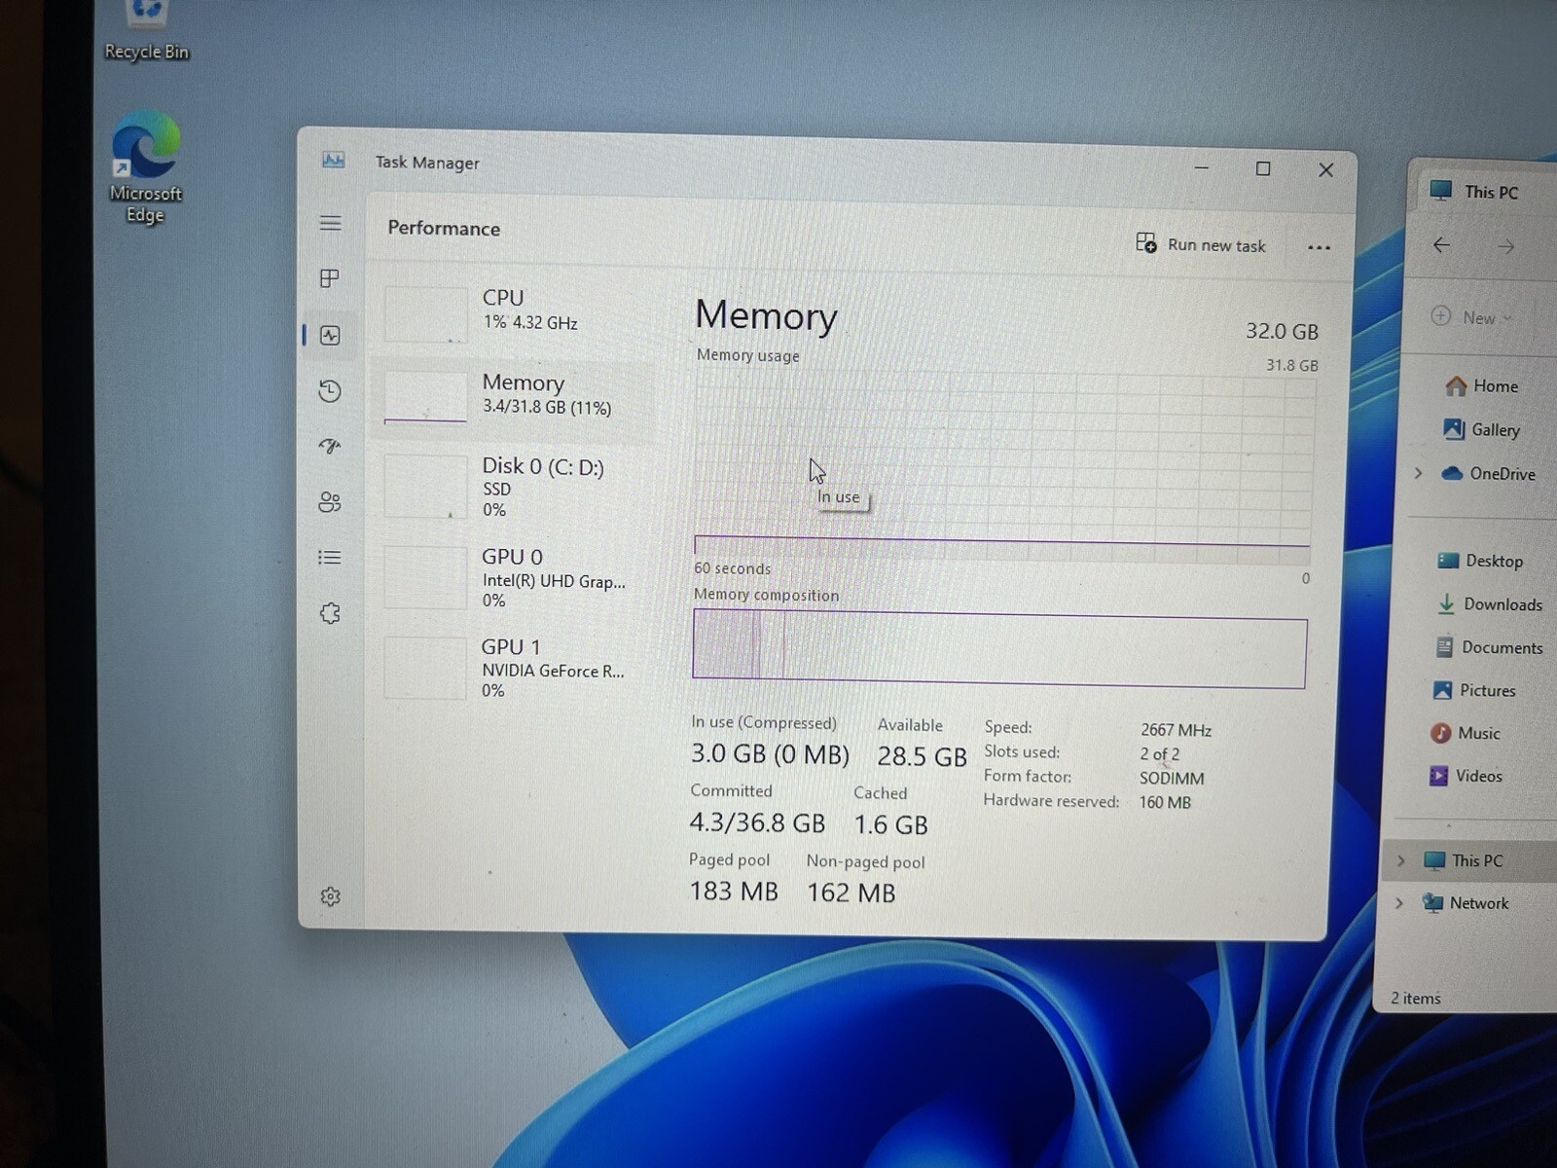Select This PC in the navigation tree
1557x1168 pixels.
click(x=1464, y=860)
